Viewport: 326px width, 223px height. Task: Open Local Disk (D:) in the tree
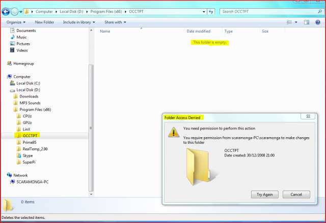click(x=25, y=90)
